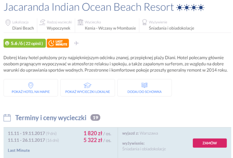
Task: Click the beach umbrella icon for Rodzaj wycieczki
Action: click(43, 22)
